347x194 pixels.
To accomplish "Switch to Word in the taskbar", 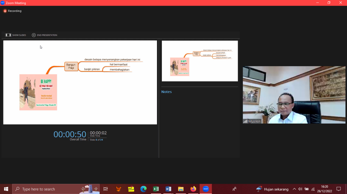I will (168, 189).
